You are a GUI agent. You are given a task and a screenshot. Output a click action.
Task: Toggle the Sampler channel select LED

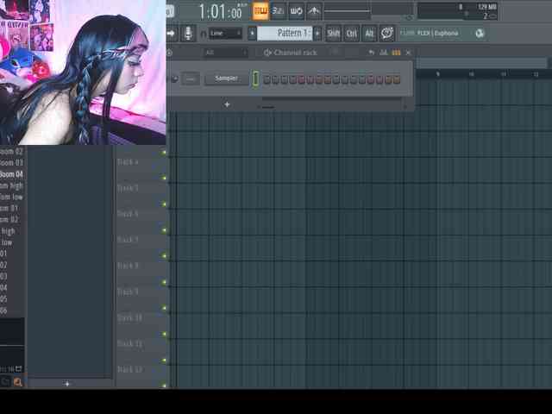(x=255, y=78)
